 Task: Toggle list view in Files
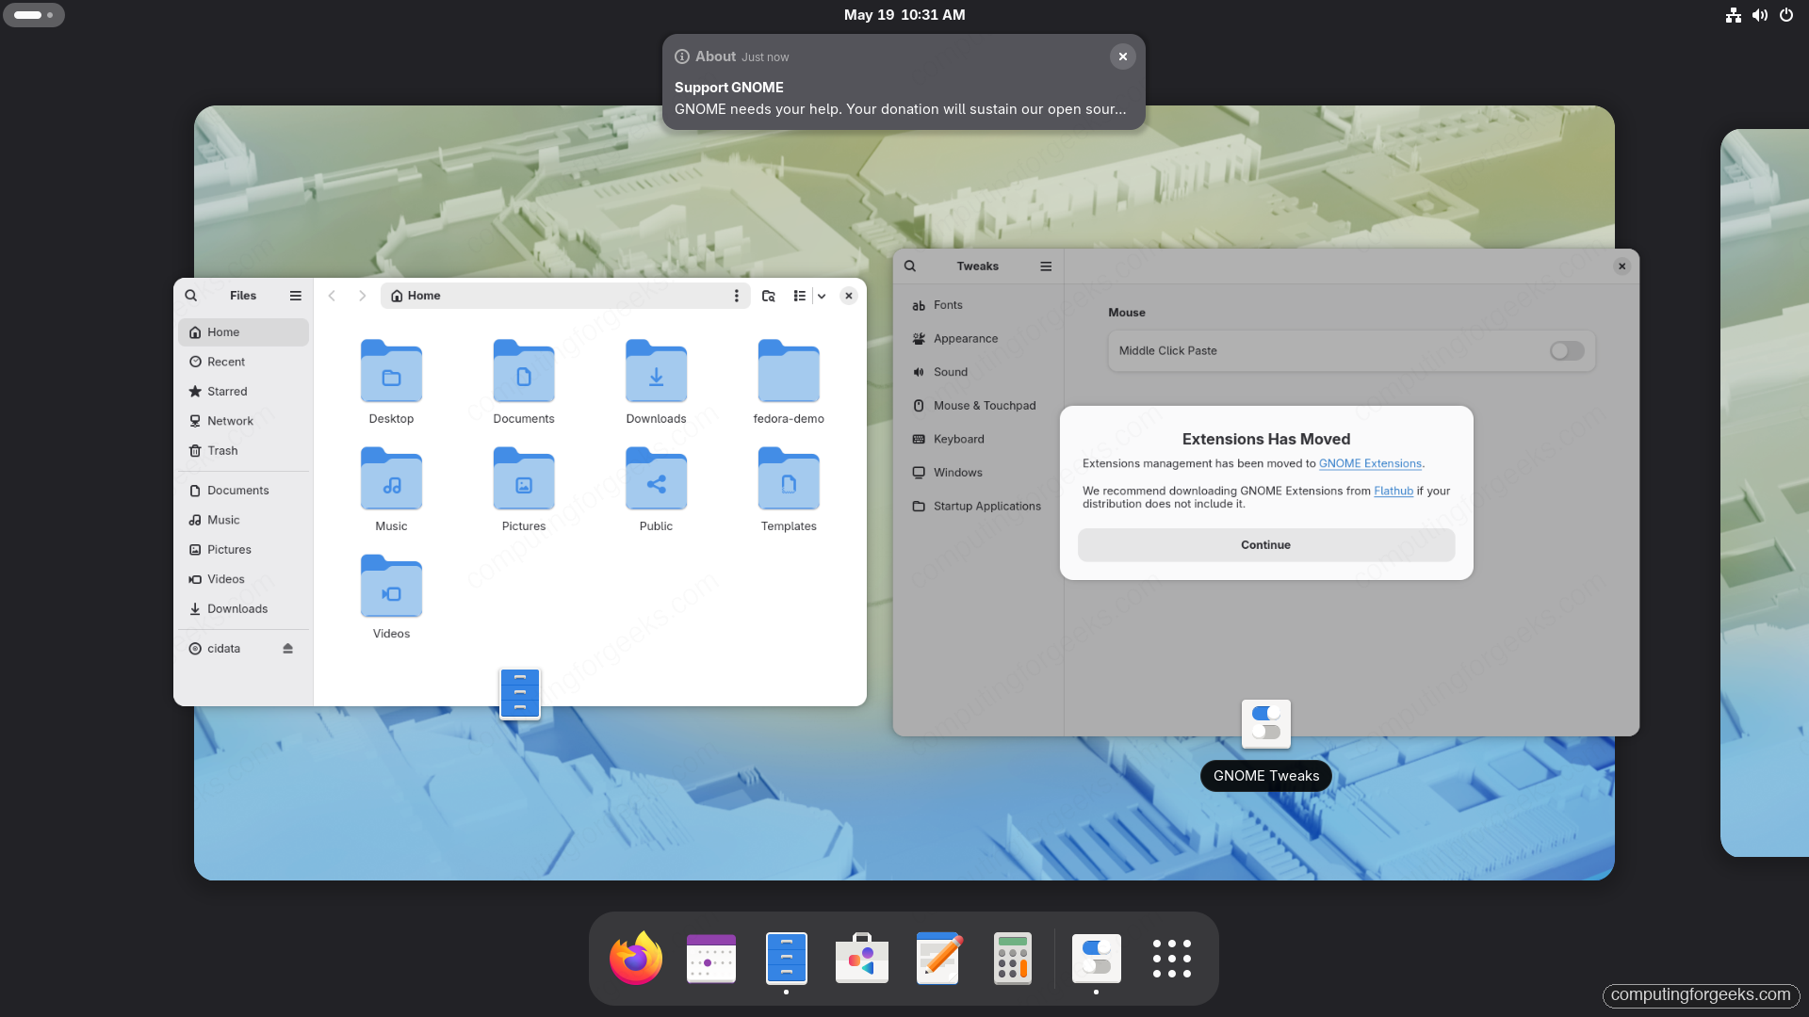point(799,296)
